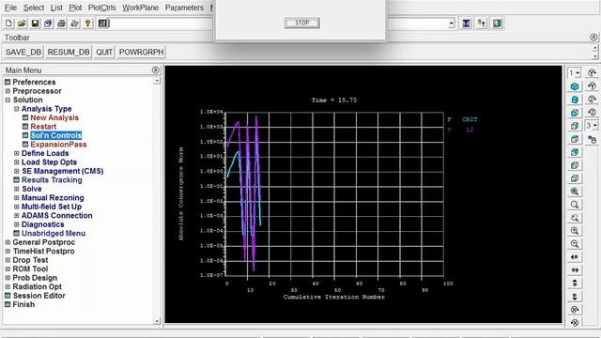The image size is (601, 338).
Task: Click the Image Capture printer icon
Action: [x=61, y=23]
